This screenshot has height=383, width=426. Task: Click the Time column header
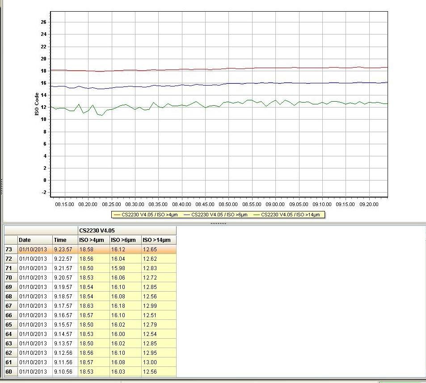65,240
